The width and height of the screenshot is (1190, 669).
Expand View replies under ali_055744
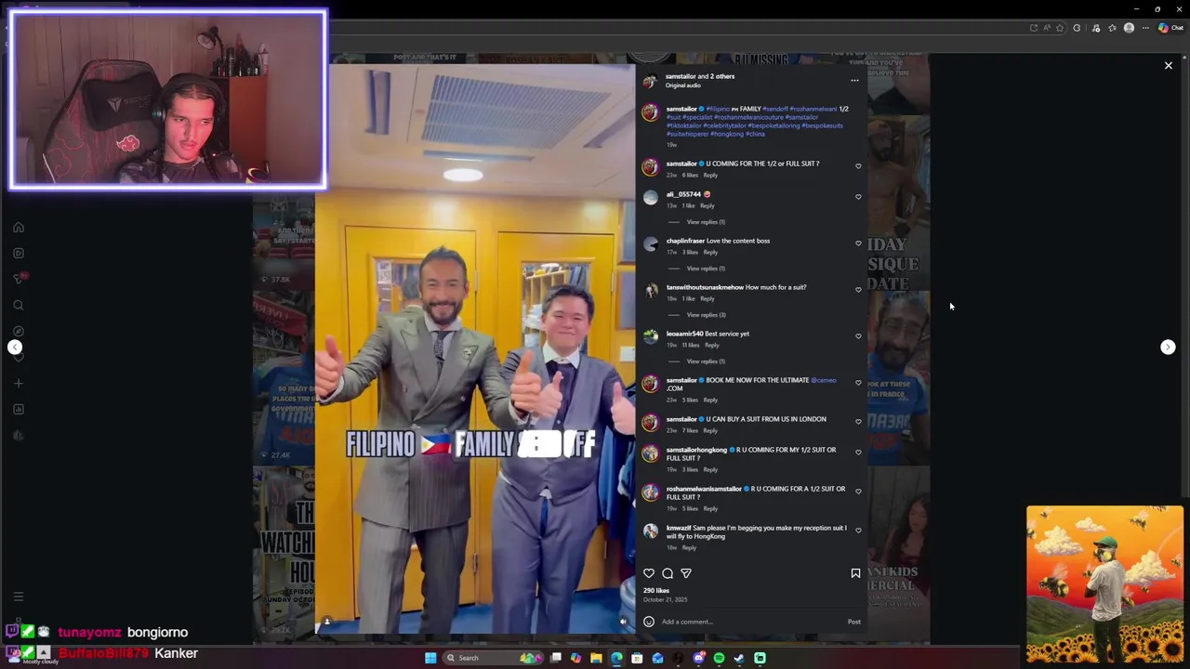pos(706,222)
